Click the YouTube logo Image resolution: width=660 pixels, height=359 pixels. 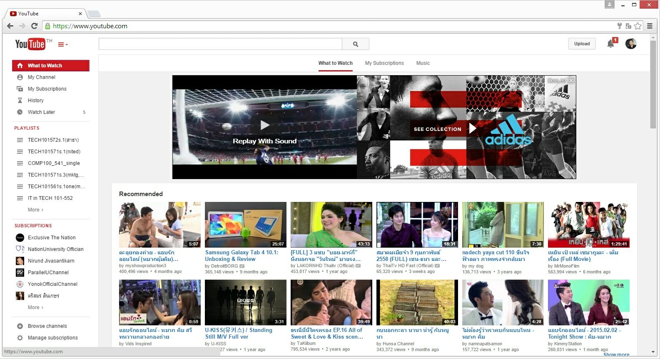coord(30,44)
